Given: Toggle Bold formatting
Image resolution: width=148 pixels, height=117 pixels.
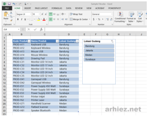Looking at the screenshot, I should pyautogui.click(x=18, y=19).
